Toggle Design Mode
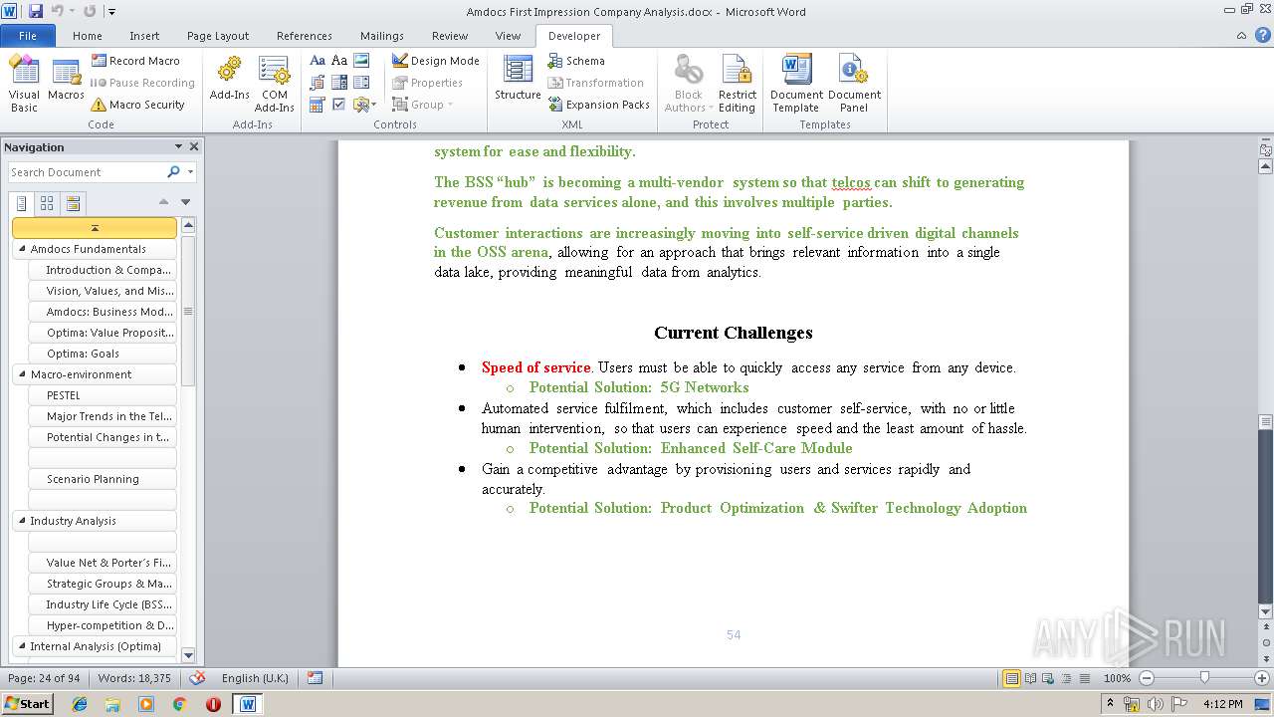The height and width of the screenshot is (717, 1274). point(435,61)
